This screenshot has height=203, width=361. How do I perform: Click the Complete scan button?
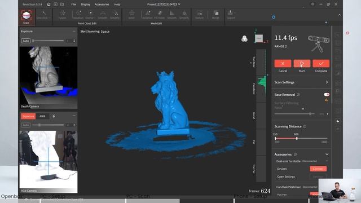coord(321,64)
